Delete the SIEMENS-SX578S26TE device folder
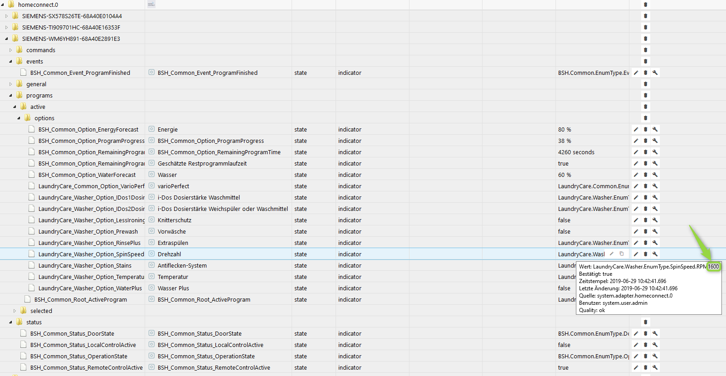 (x=646, y=16)
